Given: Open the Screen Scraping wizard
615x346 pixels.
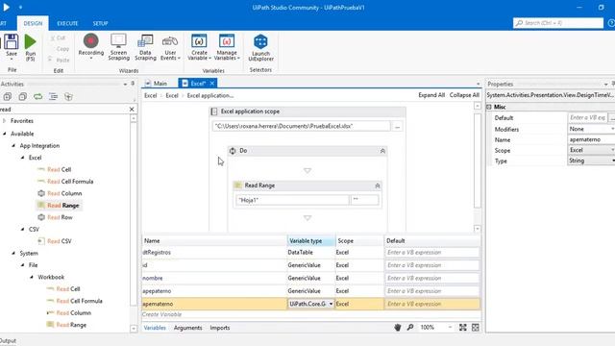Looking at the screenshot, I should point(118,47).
